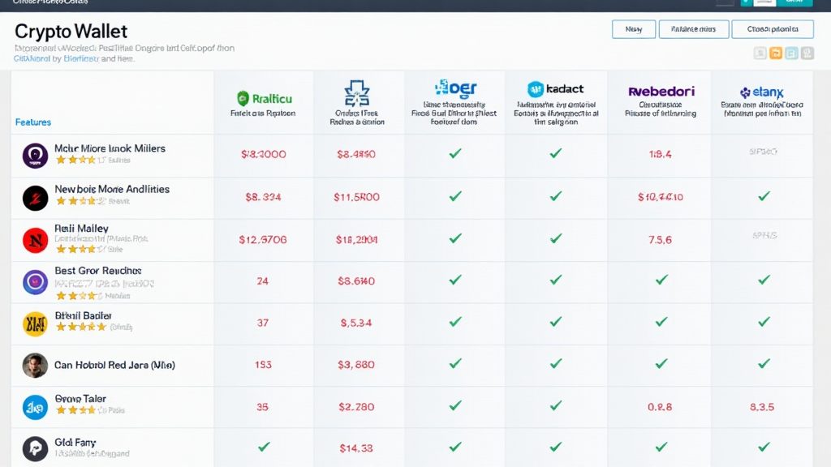
Task: Click the star rating under Bfsnil Badier
Action: coord(80,327)
